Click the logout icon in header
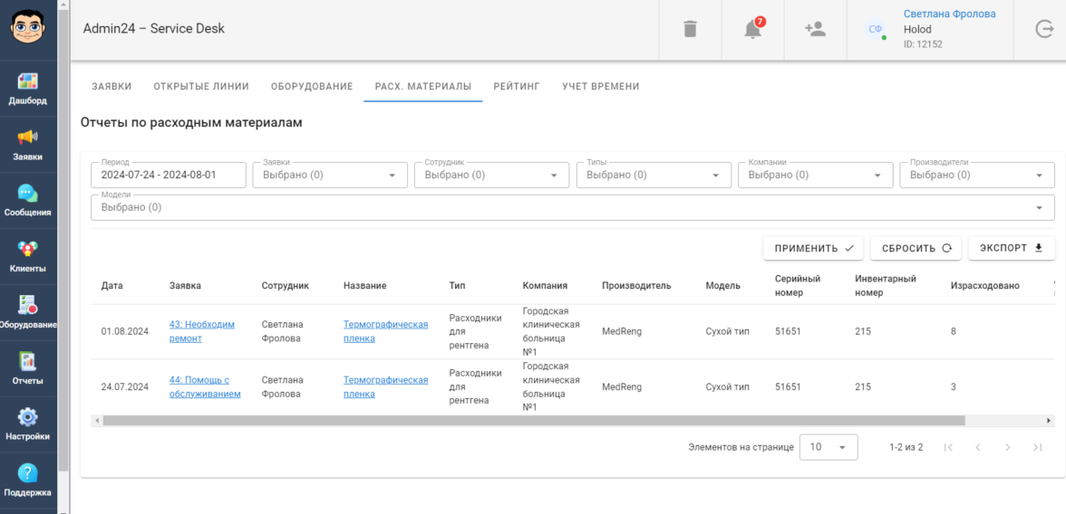This screenshot has height=514, width=1066. point(1043,29)
